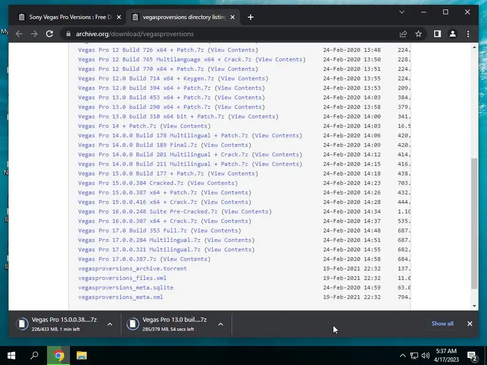
Task: Download Vegas Pro 15.0.0.416 x64 + Crack.7z
Action: click(137, 202)
